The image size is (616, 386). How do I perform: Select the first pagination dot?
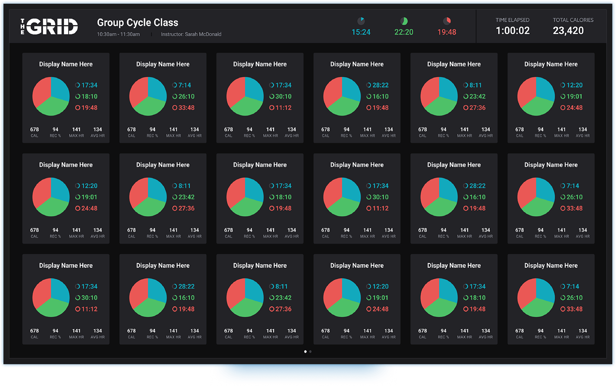pyautogui.click(x=305, y=351)
